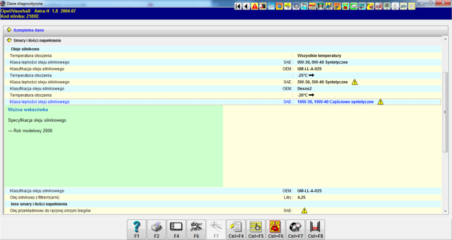Print using the F2 printer button
This screenshot has height=240, width=452.
coord(156,229)
